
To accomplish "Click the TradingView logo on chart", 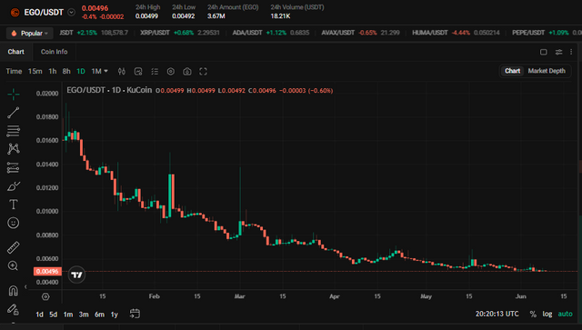I will pos(76,275).
